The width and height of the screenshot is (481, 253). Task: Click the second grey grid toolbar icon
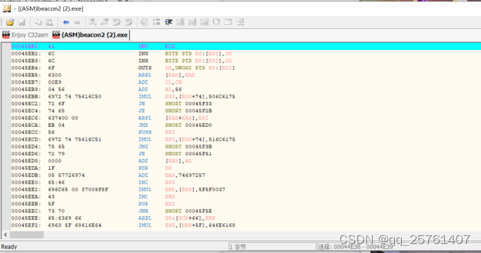(193, 22)
